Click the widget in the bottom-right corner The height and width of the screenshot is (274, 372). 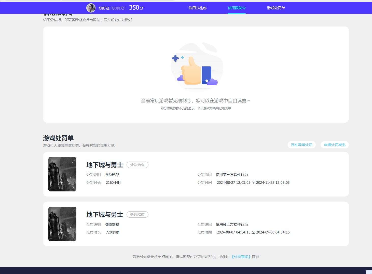(369, 272)
